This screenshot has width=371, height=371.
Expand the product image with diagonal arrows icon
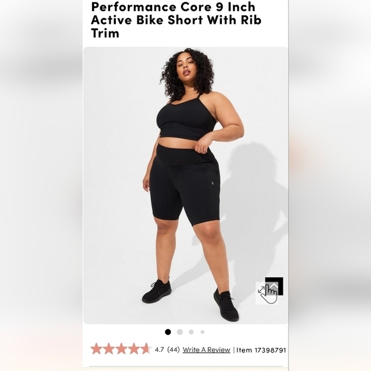(261, 290)
